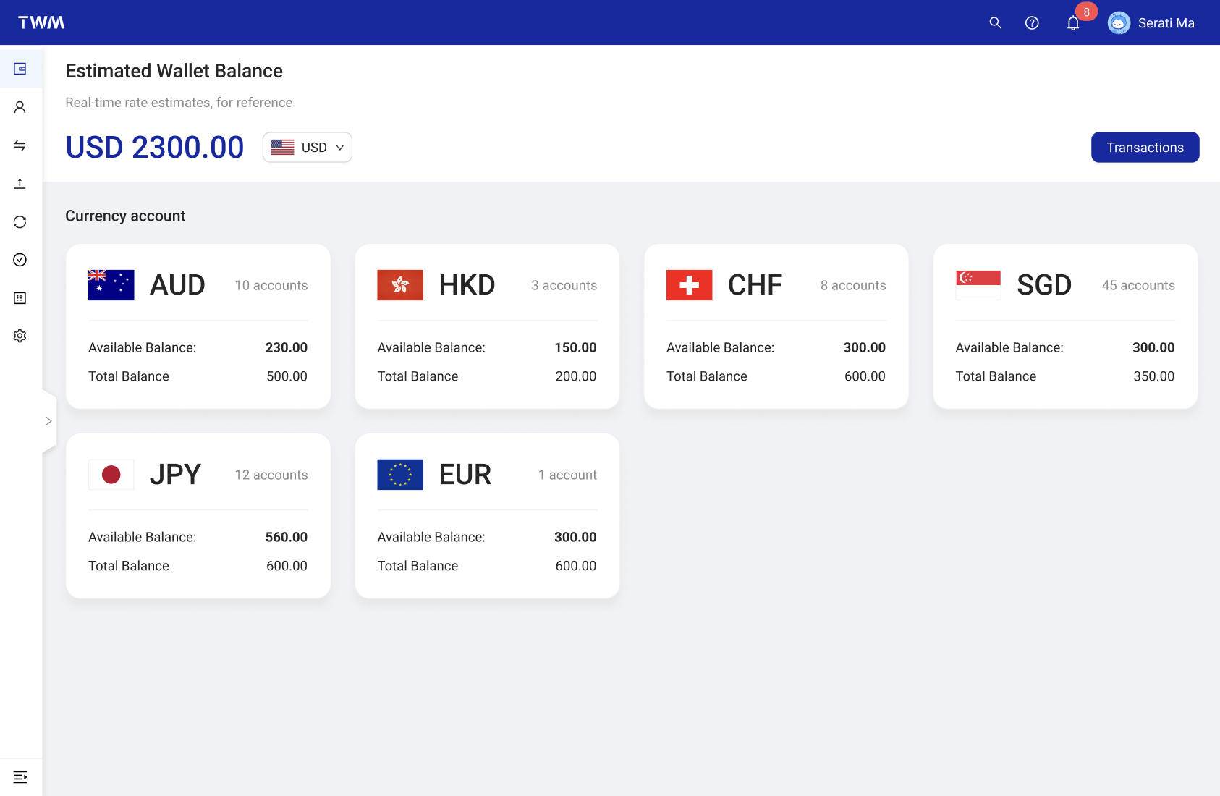Click the Swiss flag icon
This screenshot has width=1220, height=796.
pos(690,285)
